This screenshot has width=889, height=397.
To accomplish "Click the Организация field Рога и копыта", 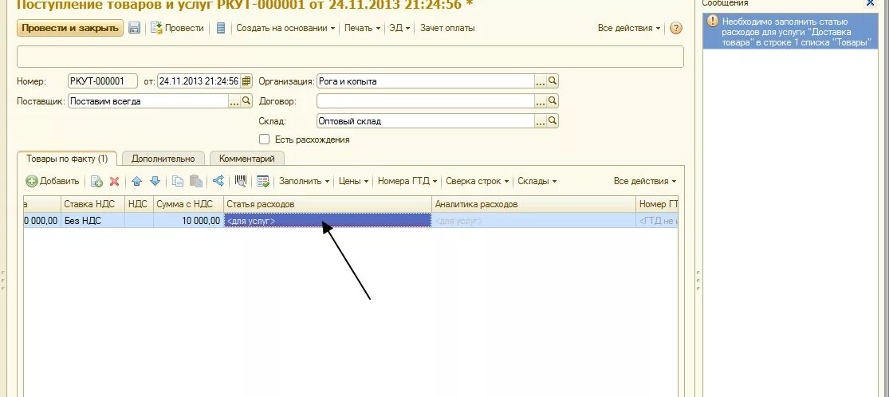I will click(x=425, y=81).
